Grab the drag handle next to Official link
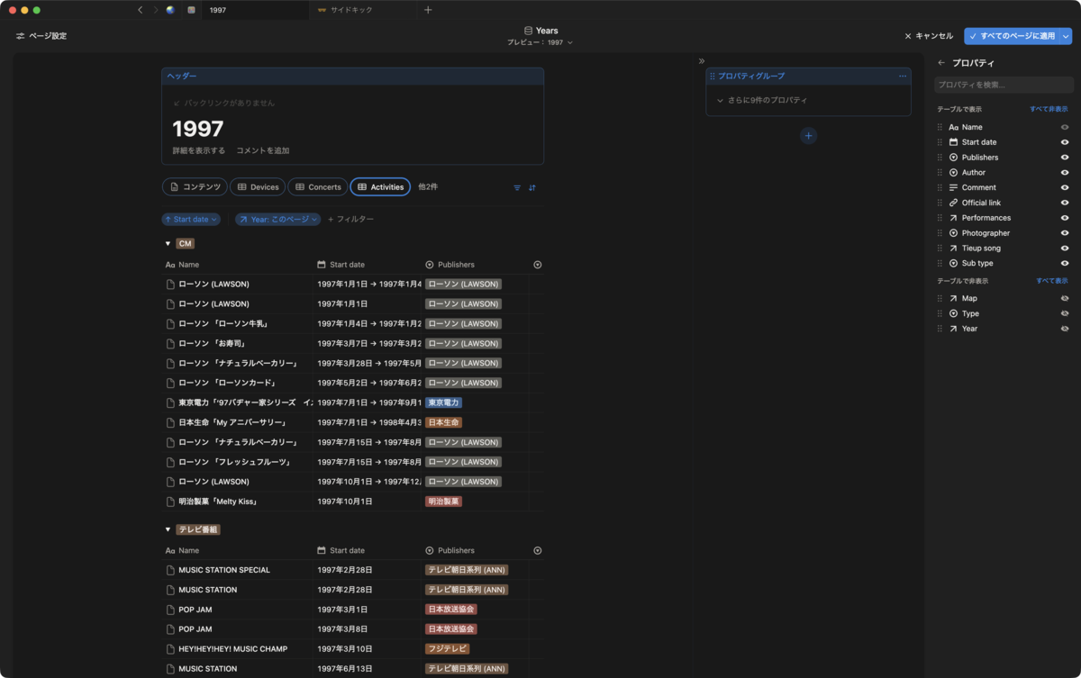The height and width of the screenshot is (678, 1081). (x=940, y=203)
